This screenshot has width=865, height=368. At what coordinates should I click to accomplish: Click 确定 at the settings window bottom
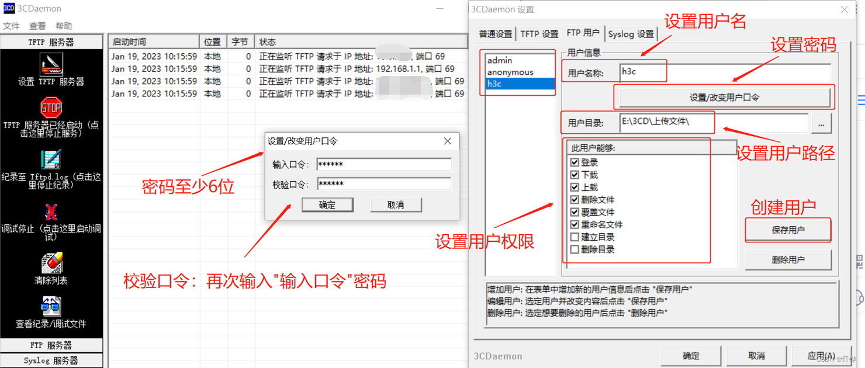691,356
